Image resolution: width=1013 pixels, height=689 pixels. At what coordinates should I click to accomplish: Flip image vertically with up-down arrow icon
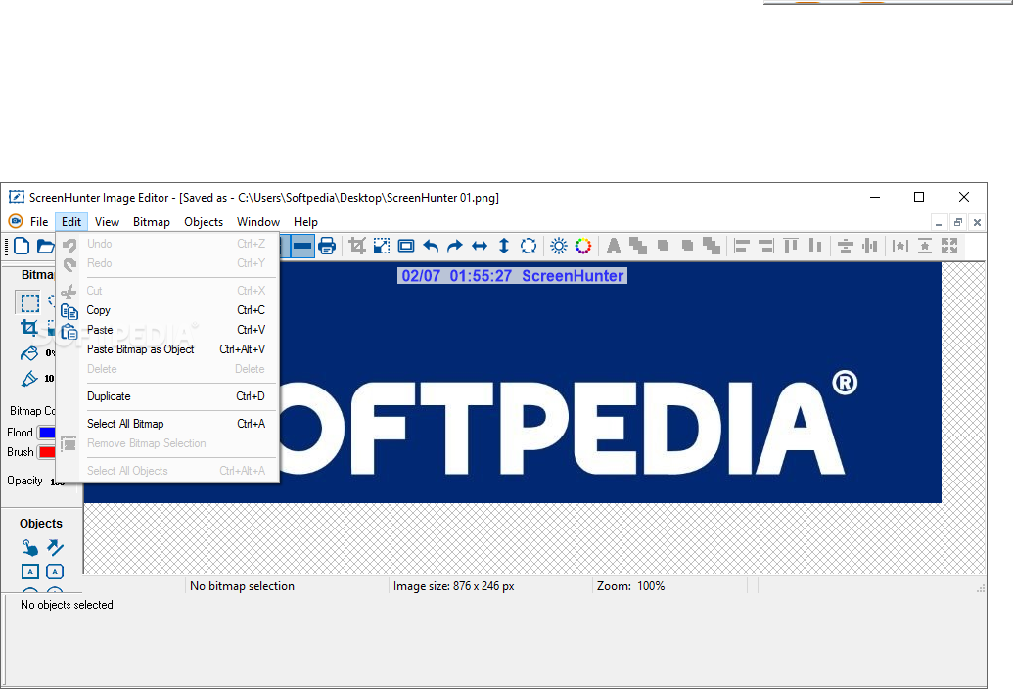click(504, 246)
